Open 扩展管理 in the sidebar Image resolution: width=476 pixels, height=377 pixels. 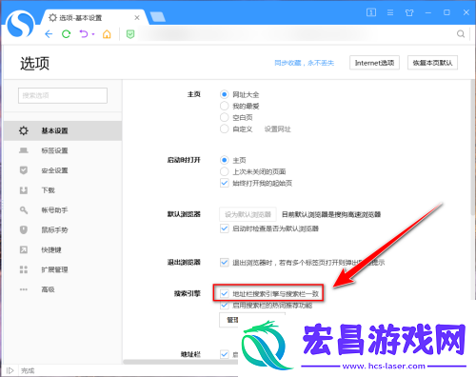point(63,269)
